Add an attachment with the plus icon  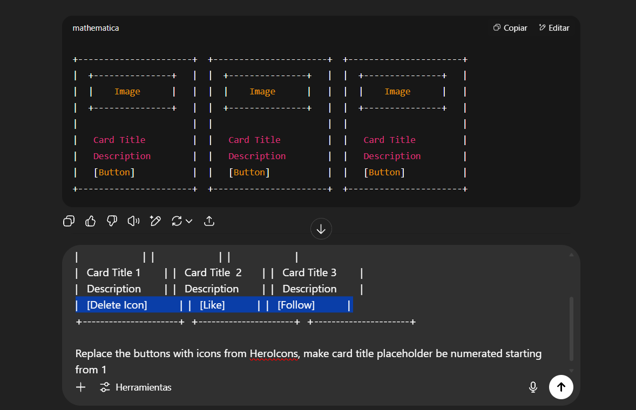pos(81,387)
